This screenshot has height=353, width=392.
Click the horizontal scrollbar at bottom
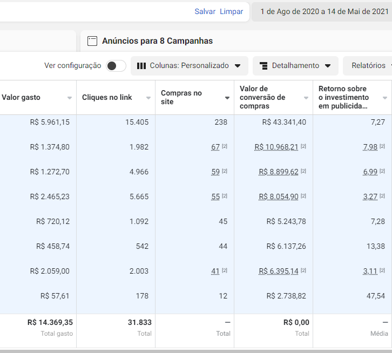196,351
